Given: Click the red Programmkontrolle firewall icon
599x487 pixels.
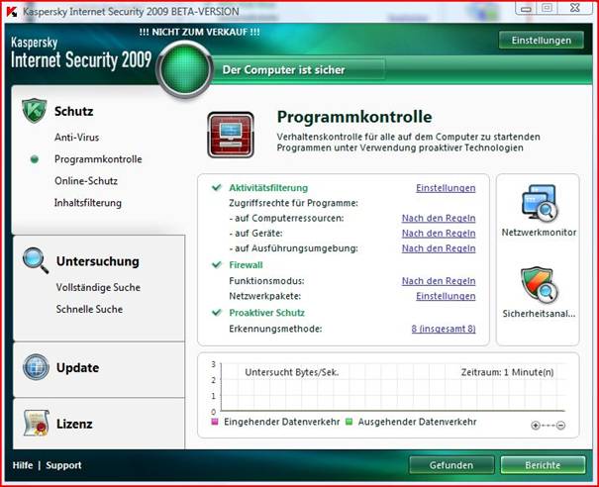Looking at the screenshot, I should tap(231, 135).
